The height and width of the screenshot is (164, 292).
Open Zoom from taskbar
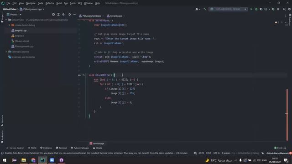(52, 160)
